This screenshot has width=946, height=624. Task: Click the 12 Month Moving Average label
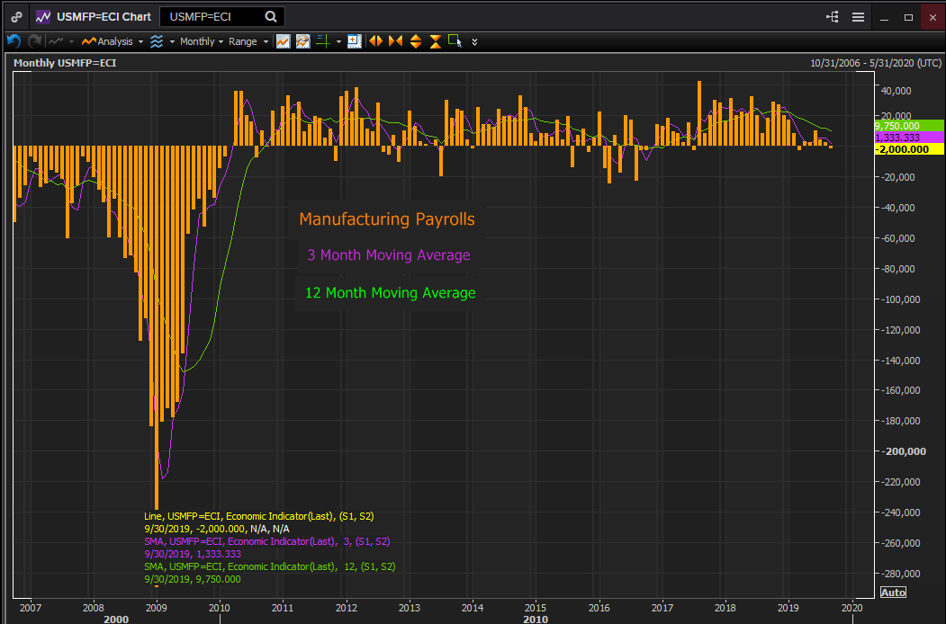[x=391, y=293]
